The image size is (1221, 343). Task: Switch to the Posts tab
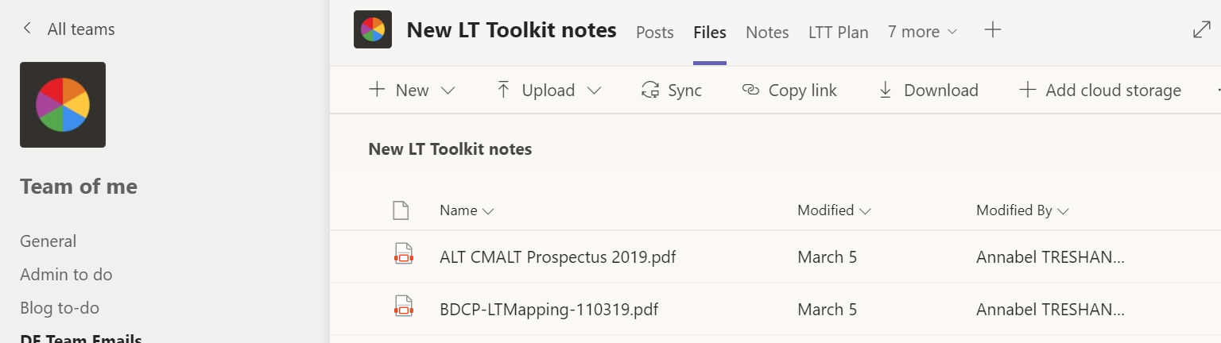pos(655,33)
